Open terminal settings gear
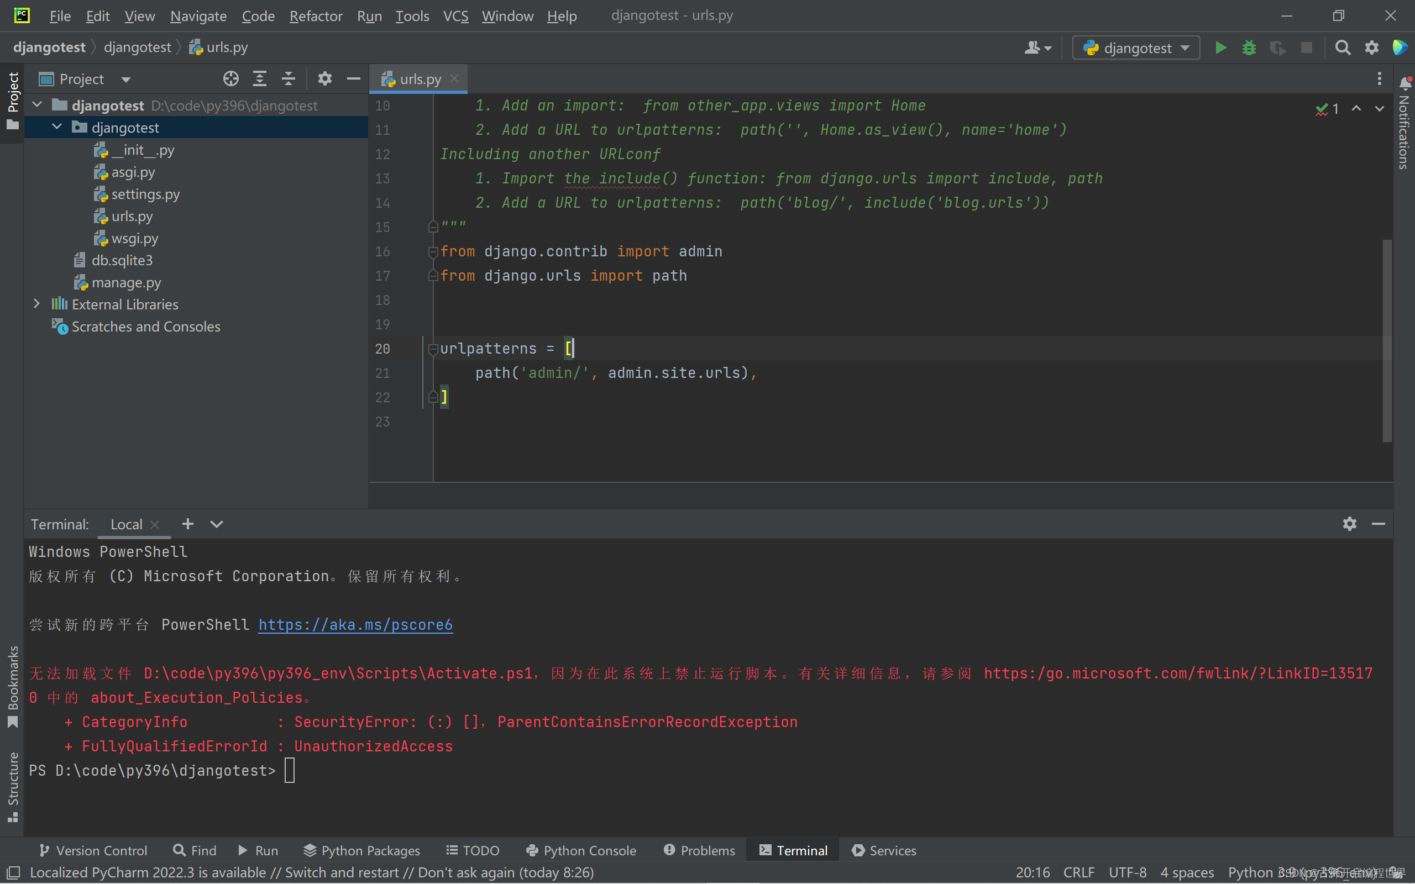 point(1350,524)
